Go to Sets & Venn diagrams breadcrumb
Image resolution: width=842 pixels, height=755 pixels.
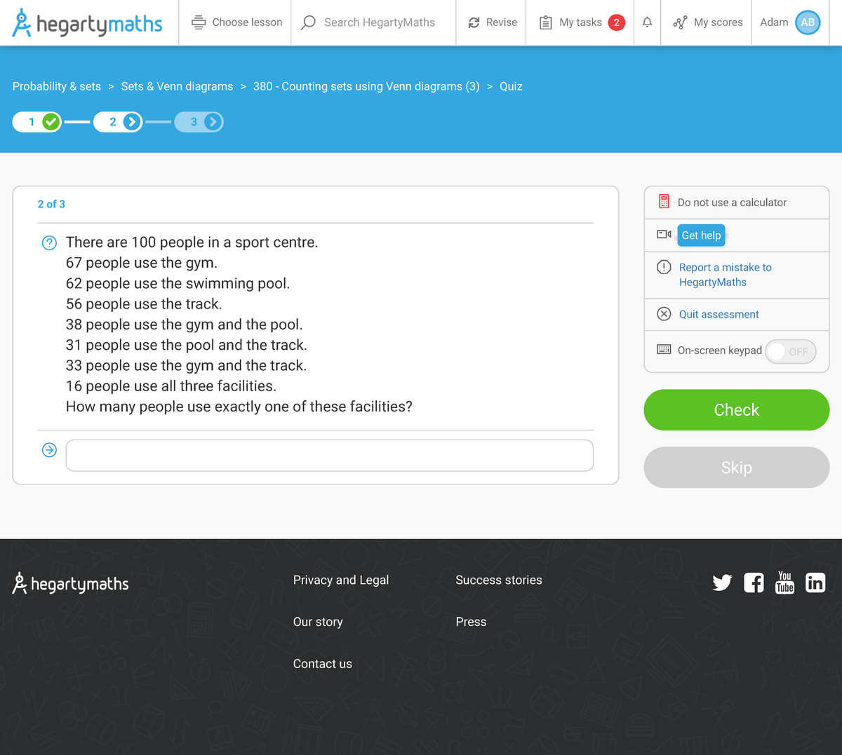click(177, 86)
